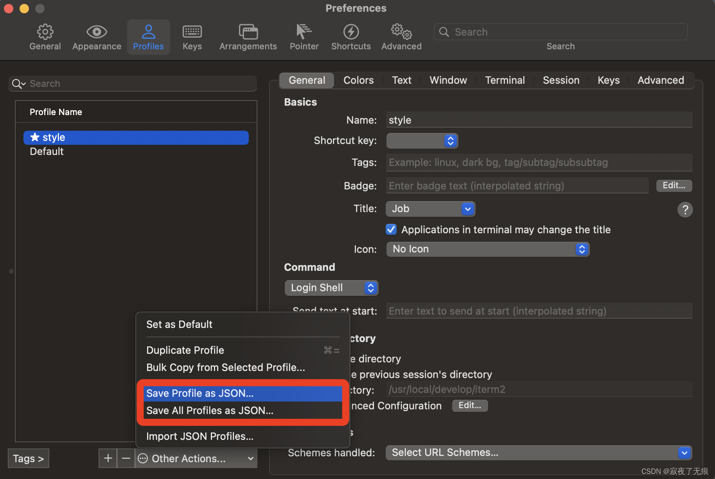Open the No Icon dropdown

coord(487,249)
